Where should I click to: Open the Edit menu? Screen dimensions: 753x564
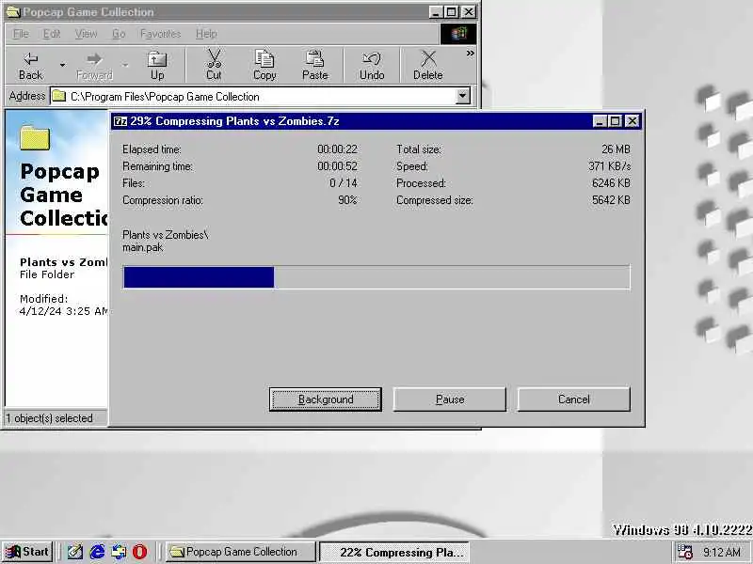[52, 34]
